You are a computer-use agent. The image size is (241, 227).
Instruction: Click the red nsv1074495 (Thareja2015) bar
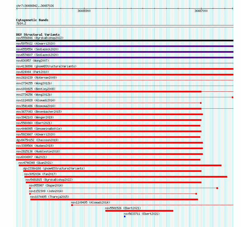(114, 199)
